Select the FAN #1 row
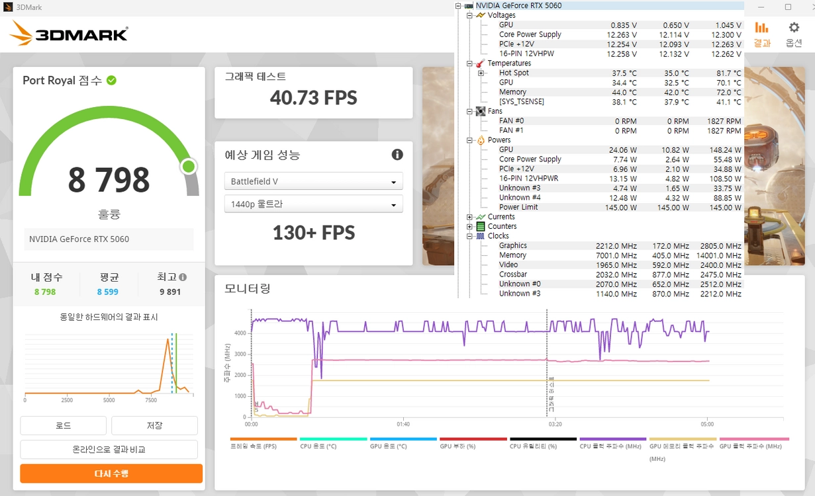Viewport: 815px width, 496px height. (x=620, y=130)
